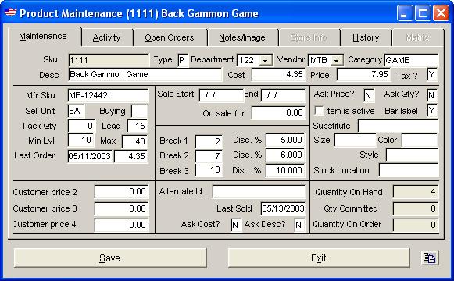Screen dimensions: 454x281
Task: Click the Disc. % field showing 5.000
Action: click(285, 140)
